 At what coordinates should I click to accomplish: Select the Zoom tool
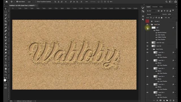click(x=6, y=72)
